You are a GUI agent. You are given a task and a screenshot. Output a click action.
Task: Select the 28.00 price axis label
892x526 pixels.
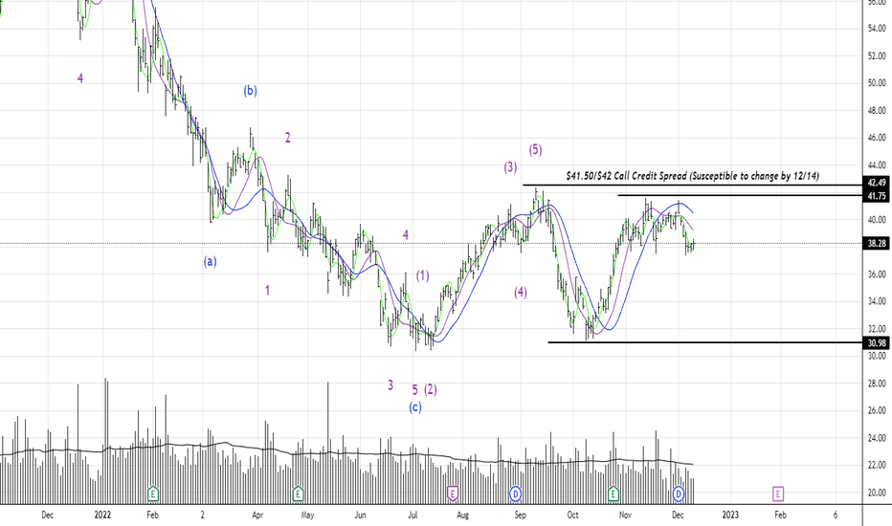coord(877,384)
